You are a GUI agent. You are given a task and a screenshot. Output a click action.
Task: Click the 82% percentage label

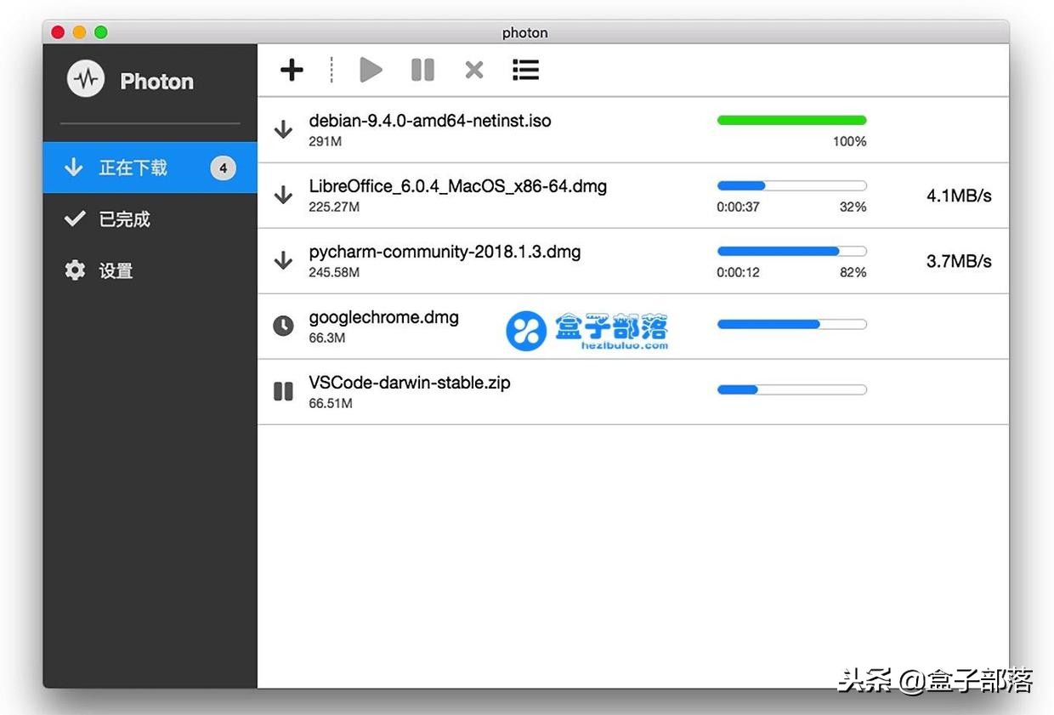[x=853, y=273]
